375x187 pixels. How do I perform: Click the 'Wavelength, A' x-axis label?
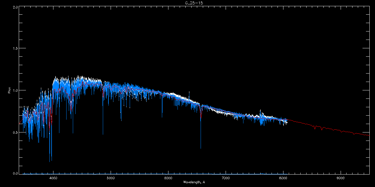[194, 182]
